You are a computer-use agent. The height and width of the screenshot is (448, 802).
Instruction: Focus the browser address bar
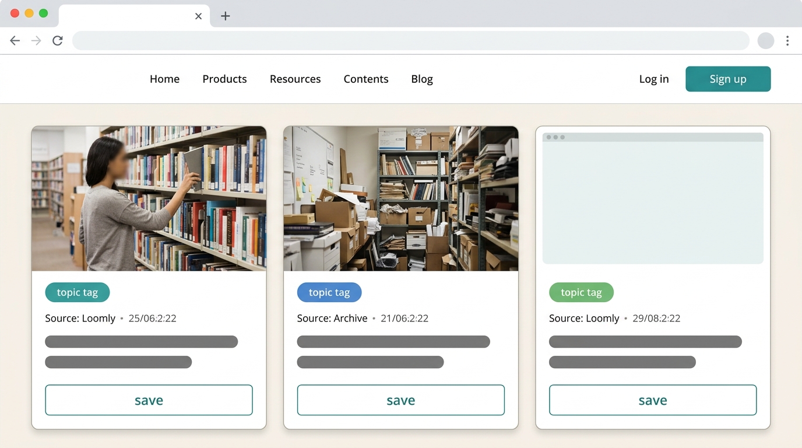tap(410, 40)
